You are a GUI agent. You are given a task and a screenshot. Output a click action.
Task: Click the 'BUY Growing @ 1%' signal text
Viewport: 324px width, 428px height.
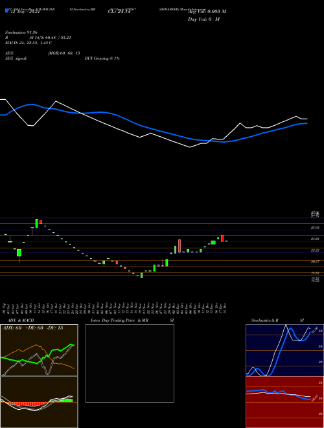[x=102, y=58]
